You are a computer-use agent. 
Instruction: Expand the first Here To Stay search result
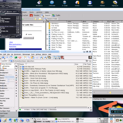(x=47, y=45)
